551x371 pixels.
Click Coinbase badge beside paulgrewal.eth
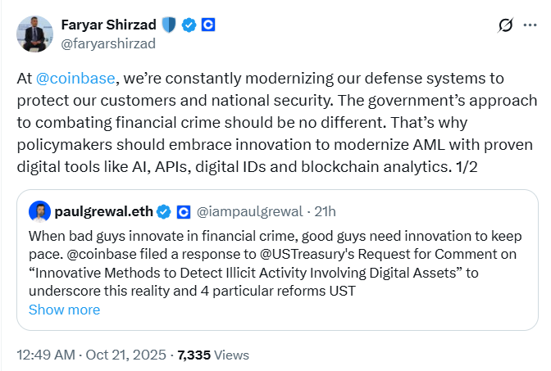[183, 212]
